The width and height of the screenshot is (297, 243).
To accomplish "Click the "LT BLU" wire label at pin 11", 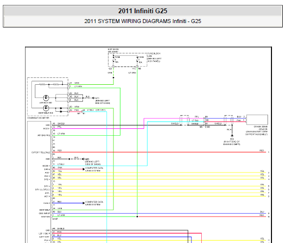I will coord(61,164).
